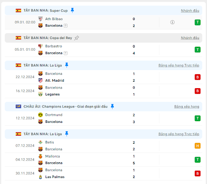Open the Mallorca vs Barcelona match dated 04.12.2024
Screen dimensions: 207x184
pos(103,159)
